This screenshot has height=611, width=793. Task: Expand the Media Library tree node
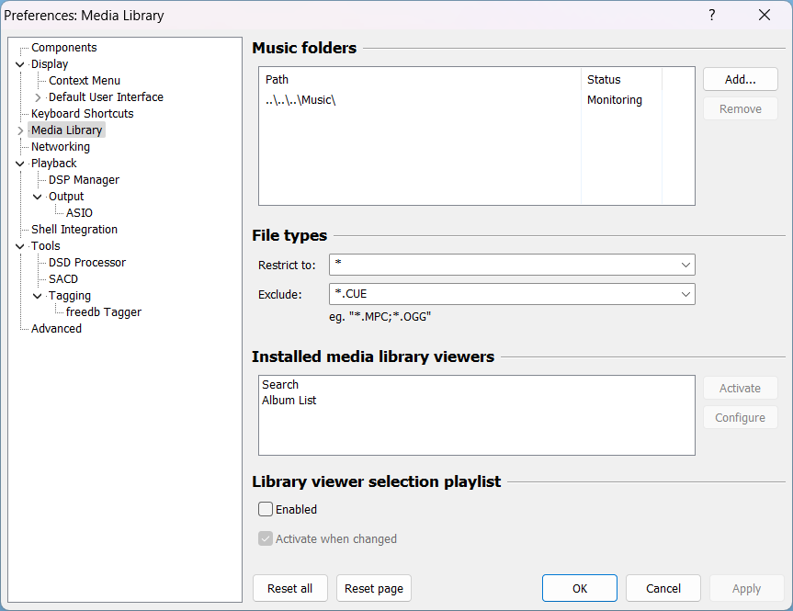pyautogui.click(x=20, y=130)
